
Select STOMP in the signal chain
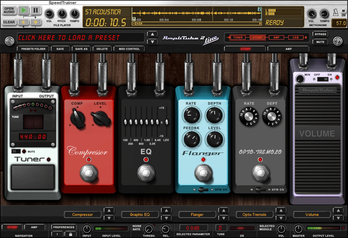pyautogui.click(x=258, y=38)
